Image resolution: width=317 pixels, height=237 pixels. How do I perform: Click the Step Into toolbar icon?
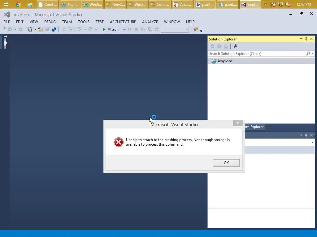(x=143, y=29)
